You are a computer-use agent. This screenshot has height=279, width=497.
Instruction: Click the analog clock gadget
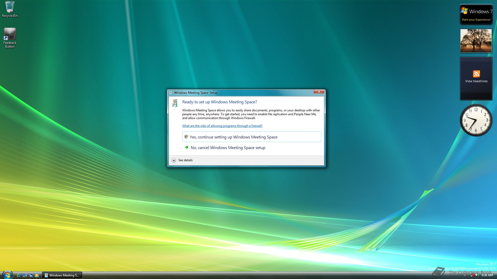click(x=476, y=120)
